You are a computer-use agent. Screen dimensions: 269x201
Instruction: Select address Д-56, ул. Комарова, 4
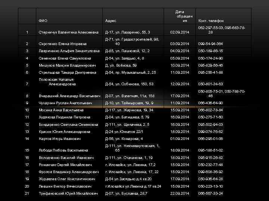124,139
